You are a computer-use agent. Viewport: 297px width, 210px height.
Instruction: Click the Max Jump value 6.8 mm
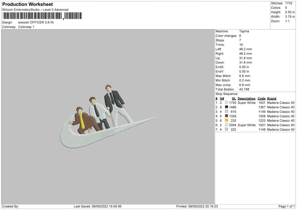(245, 85)
